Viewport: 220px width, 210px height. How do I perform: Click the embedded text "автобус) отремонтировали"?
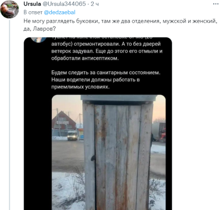(85, 44)
